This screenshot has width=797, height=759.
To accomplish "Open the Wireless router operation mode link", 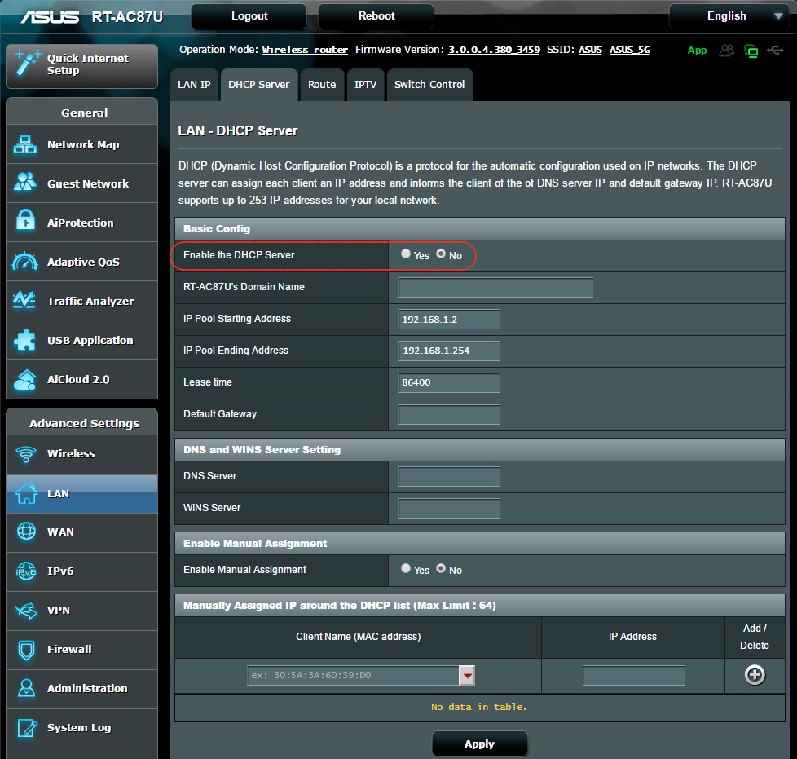I will coord(305,50).
